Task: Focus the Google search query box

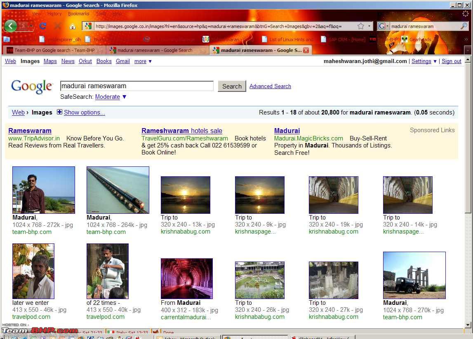Action: [137, 86]
